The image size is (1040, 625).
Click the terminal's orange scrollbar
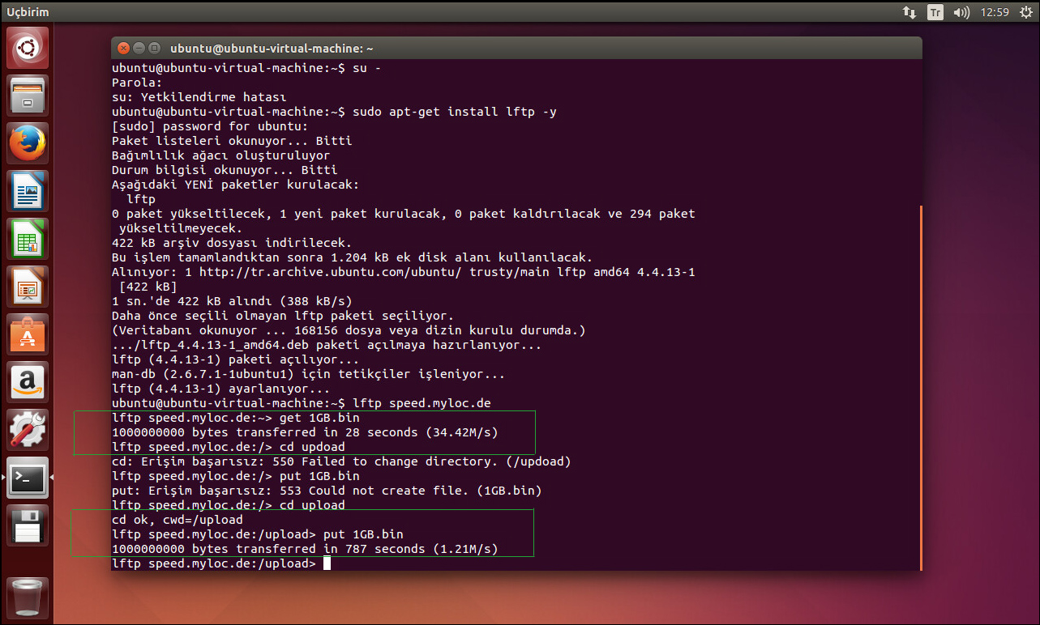920,387
